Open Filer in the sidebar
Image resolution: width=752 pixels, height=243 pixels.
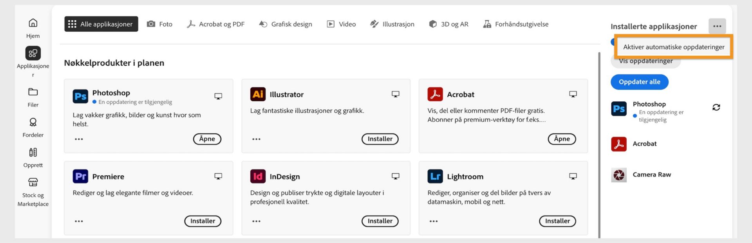(33, 97)
